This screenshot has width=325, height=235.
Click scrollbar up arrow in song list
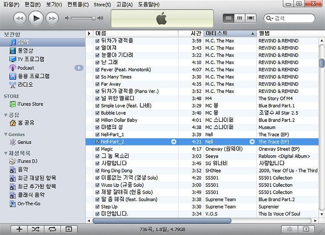point(322,41)
